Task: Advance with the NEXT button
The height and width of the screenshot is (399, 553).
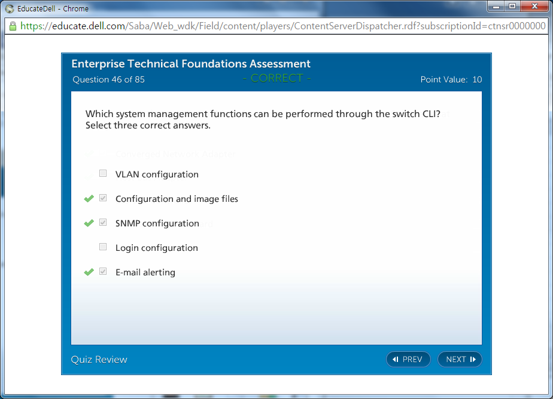Action: (460, 359)
